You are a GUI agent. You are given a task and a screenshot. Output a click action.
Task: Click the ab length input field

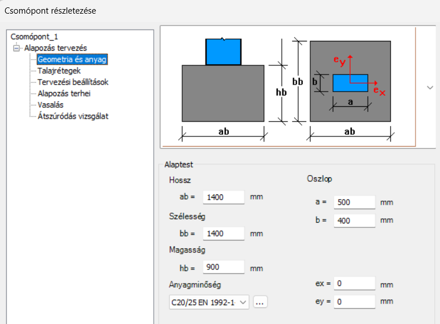point(224,197)
